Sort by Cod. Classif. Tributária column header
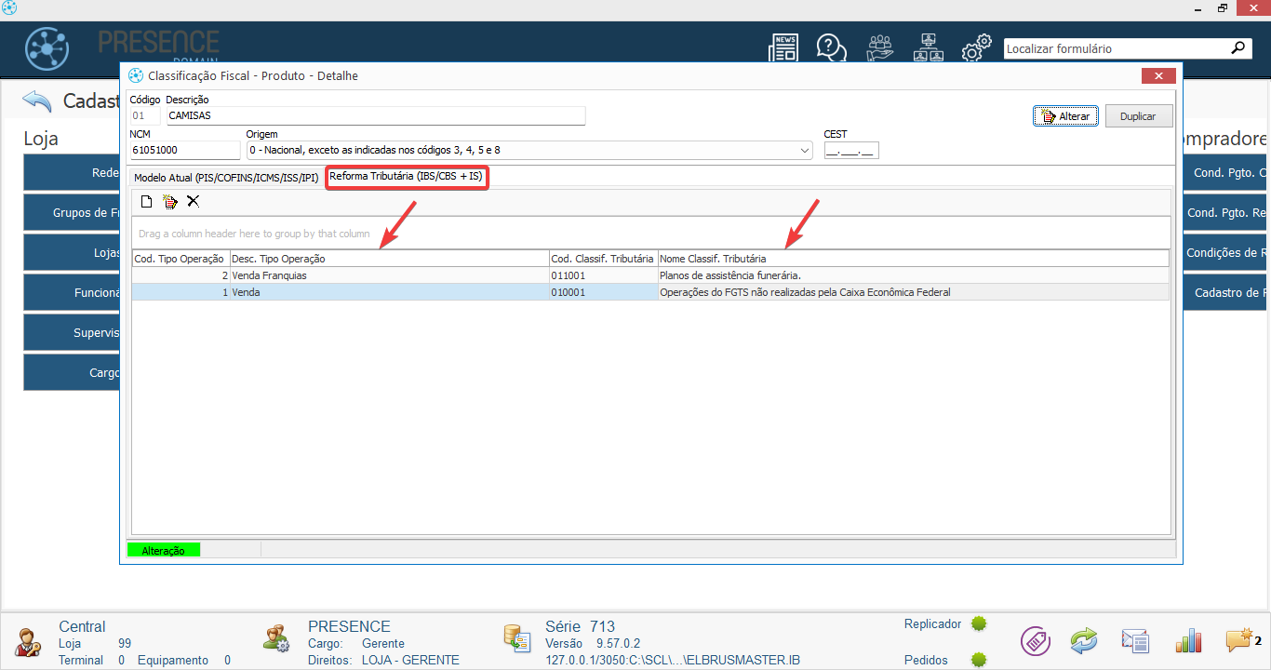This screenshot has height=670, width=1271. point(602,259)
